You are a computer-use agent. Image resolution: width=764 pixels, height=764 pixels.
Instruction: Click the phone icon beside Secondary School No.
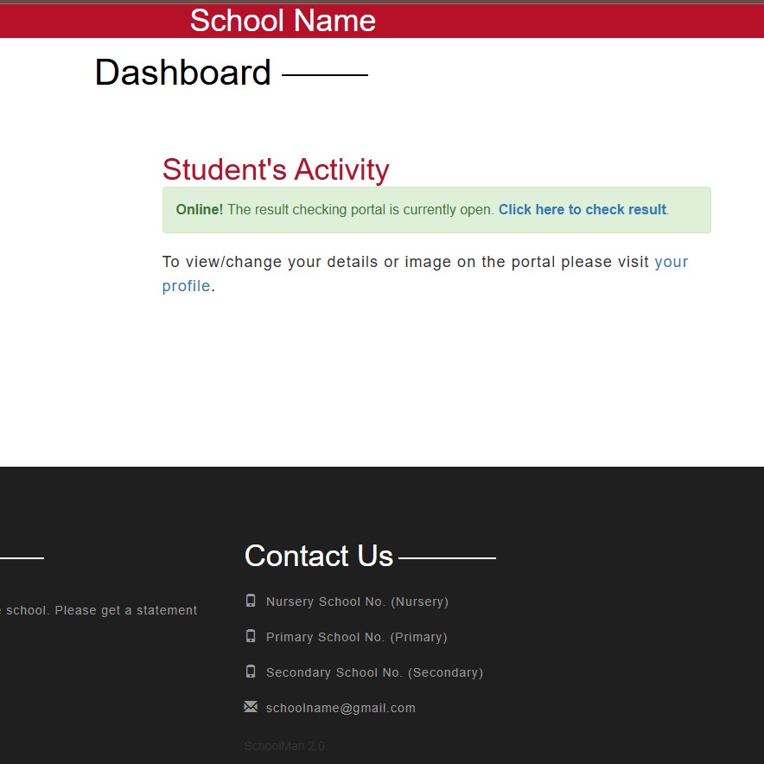[x=251, y=672]
